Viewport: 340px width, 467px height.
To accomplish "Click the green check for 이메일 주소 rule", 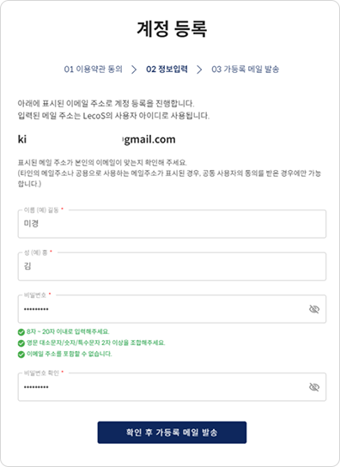I will pos(21,355).
